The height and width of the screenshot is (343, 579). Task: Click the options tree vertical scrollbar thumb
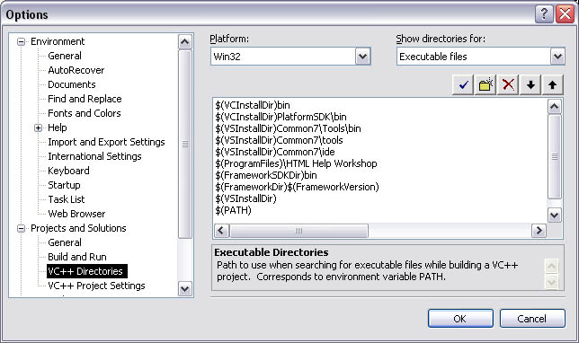click(x=184, y=144)
